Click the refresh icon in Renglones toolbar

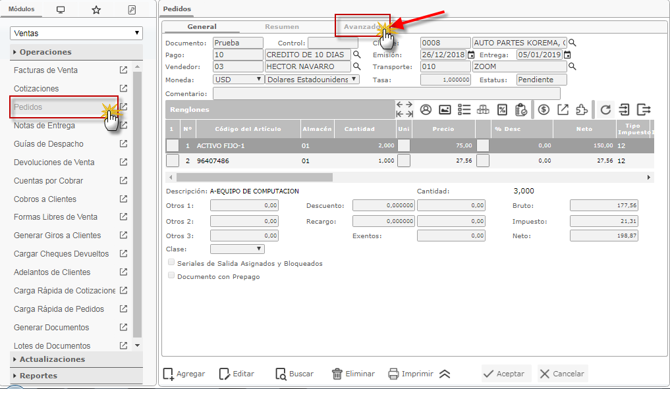click(x=605, y=110)
